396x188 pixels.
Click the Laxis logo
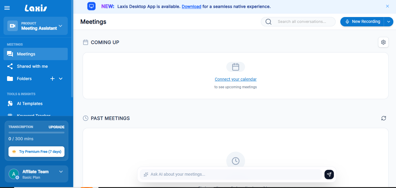[36, 8]
